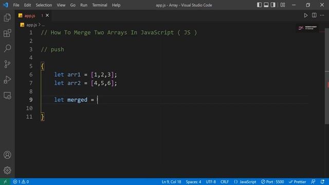Image resolution: width=329 pixels, height=185 pixels.
Task: Click the vertical editor scrollbar
Action: click(327, 77)
